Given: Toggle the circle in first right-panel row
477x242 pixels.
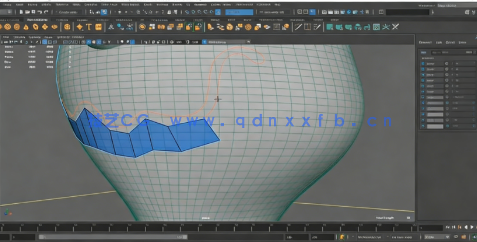Looking at the screenshot, I should (446, 63).
